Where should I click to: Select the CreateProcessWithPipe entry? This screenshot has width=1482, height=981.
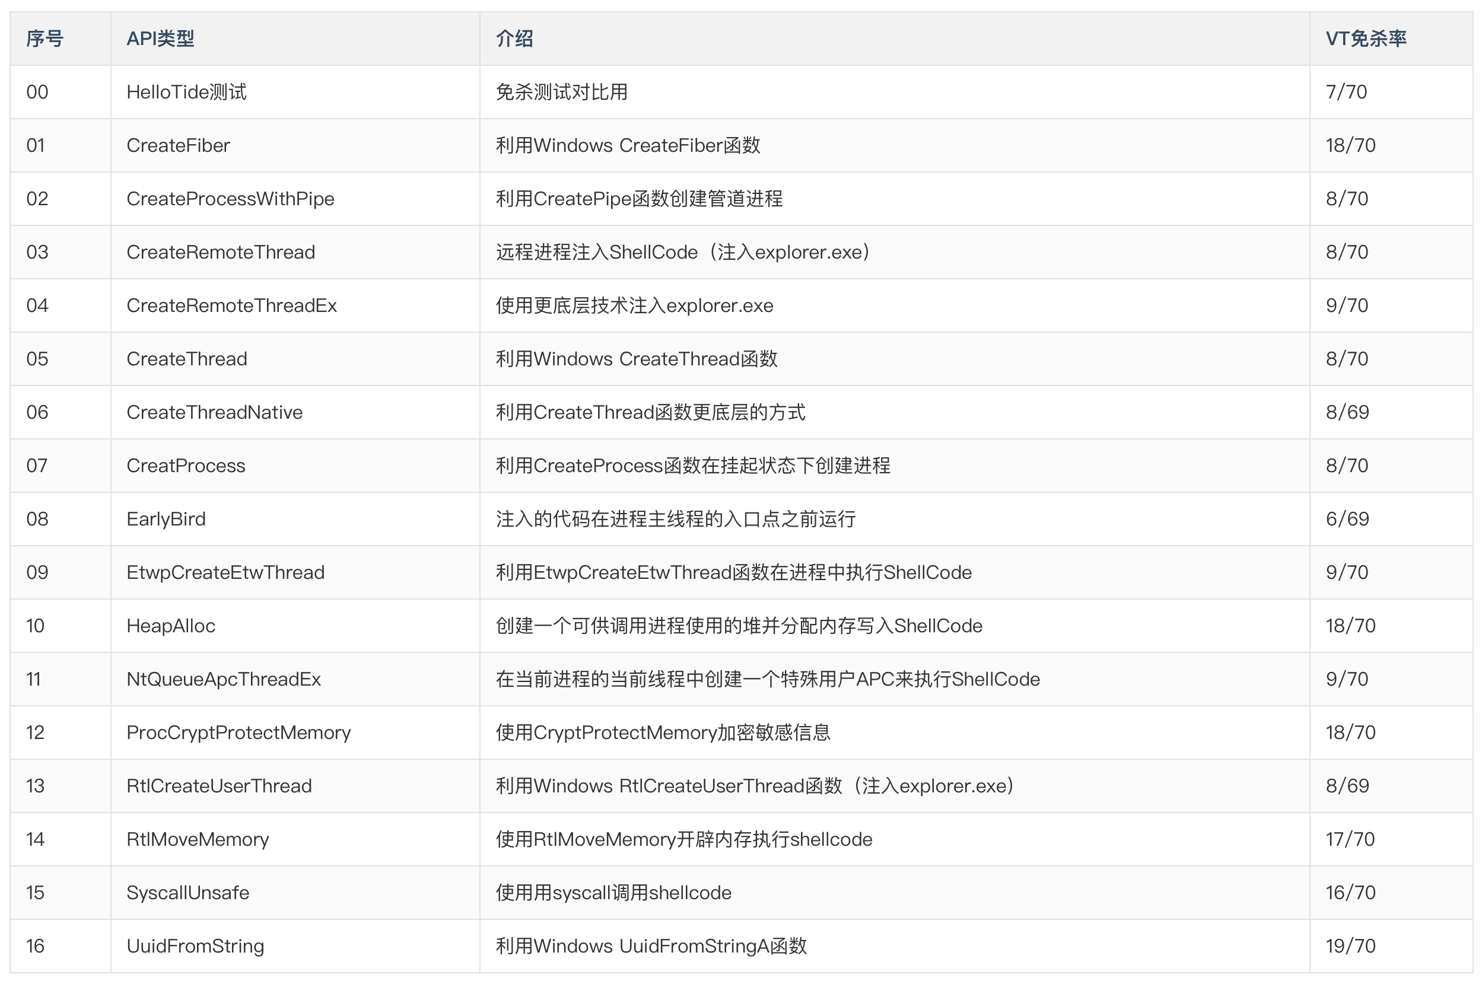[230, 198]
